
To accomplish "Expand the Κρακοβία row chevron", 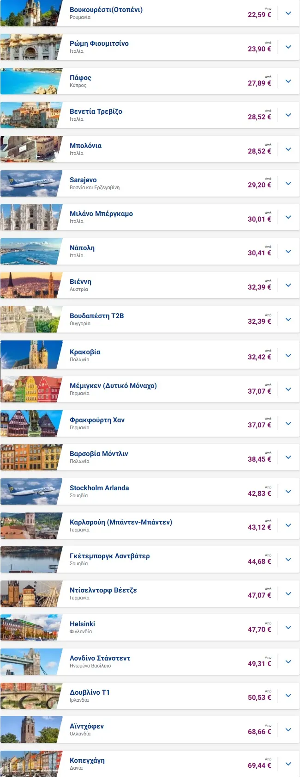I will (x=288, y=356).
